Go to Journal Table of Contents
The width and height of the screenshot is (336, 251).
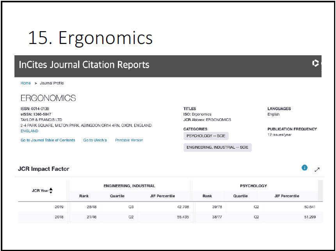(48, 140)
